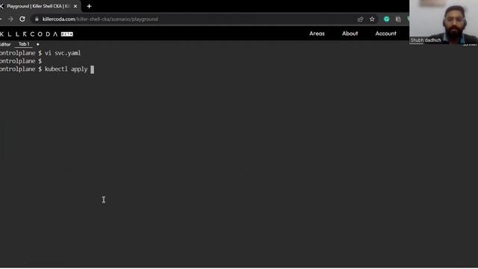Open the Account menu
Screen dimensions: 478x269
click(x=385, y=34)
